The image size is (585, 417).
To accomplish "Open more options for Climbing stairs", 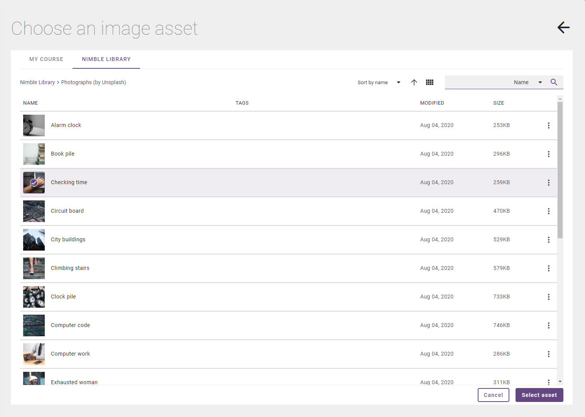I will 548,268.
